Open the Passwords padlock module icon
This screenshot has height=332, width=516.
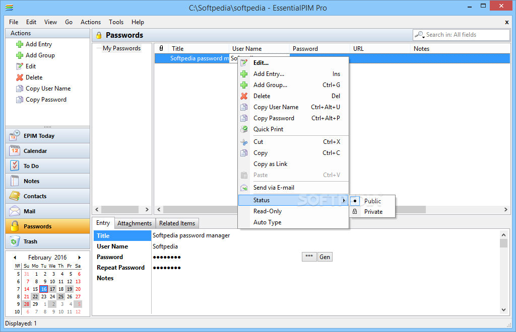15,226
